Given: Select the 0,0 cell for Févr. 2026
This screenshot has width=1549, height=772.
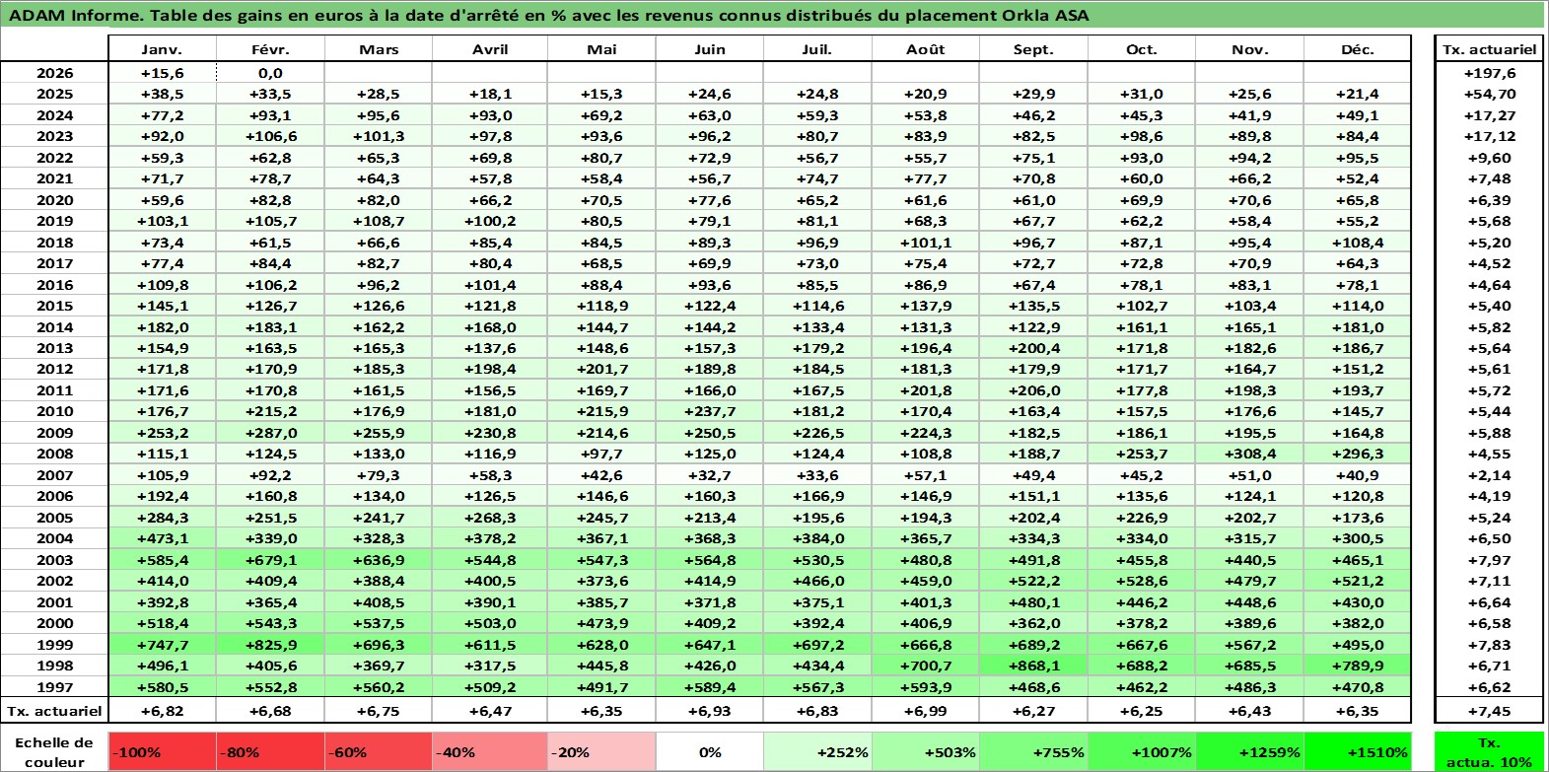Looking at the screenshot, I should pyautogui.click(x=270, y=73).
